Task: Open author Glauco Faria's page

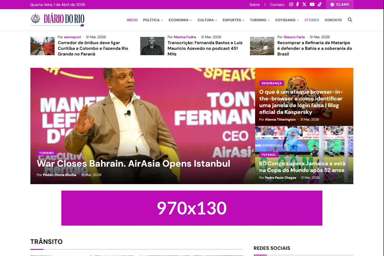Action: click(294, 37)
